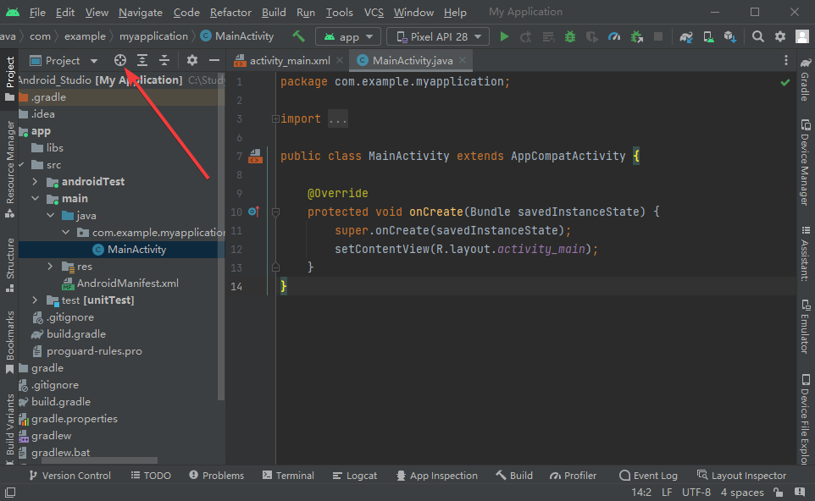Open SDK Manager toolbar icon

(729, 37)
